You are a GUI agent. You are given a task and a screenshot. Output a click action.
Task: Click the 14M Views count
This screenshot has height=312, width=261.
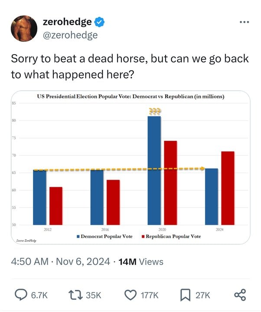click(x=141, y=262)
